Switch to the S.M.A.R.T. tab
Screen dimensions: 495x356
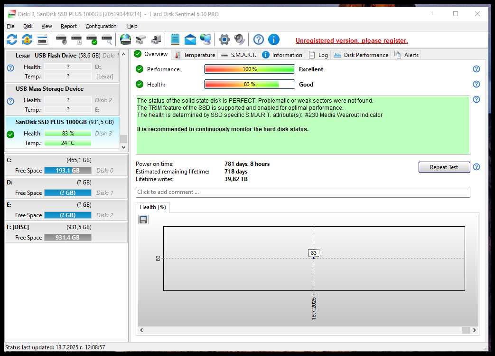(239, 55)
